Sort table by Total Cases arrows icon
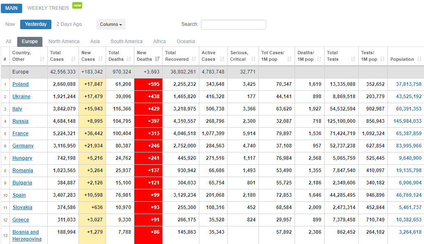The image size is (424, 244). 74,59
